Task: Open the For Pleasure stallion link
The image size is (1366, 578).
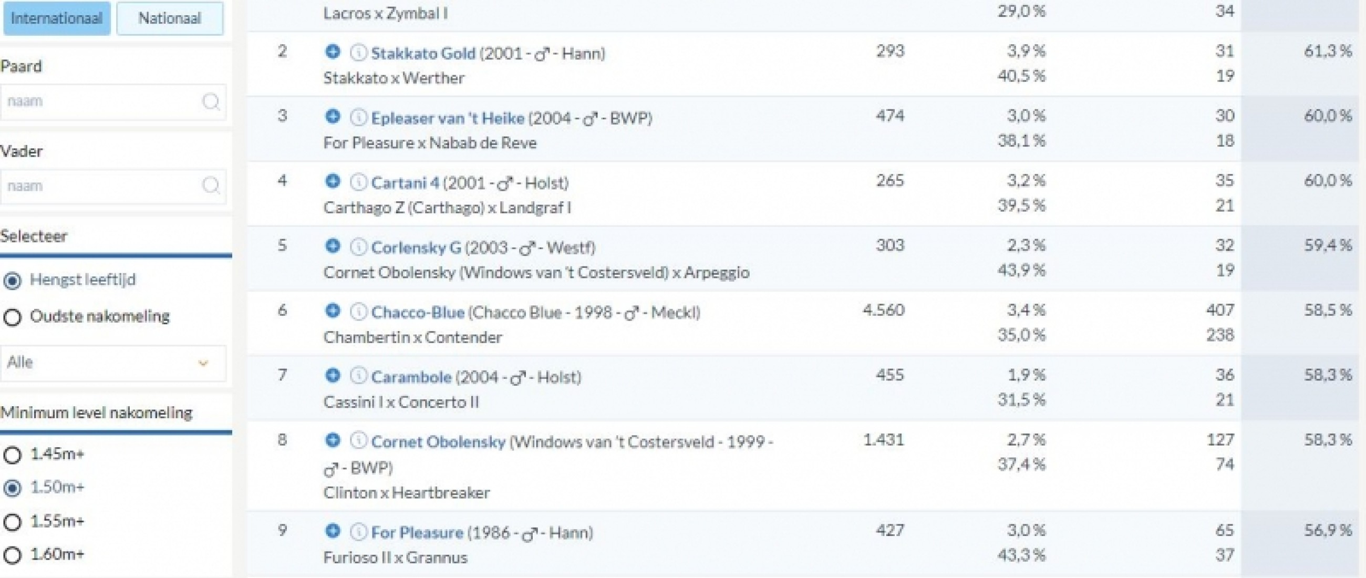Action: [x=417, y=532]
